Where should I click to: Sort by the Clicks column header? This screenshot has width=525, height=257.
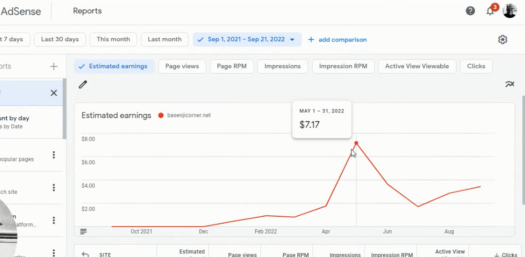tap(505, 255)
